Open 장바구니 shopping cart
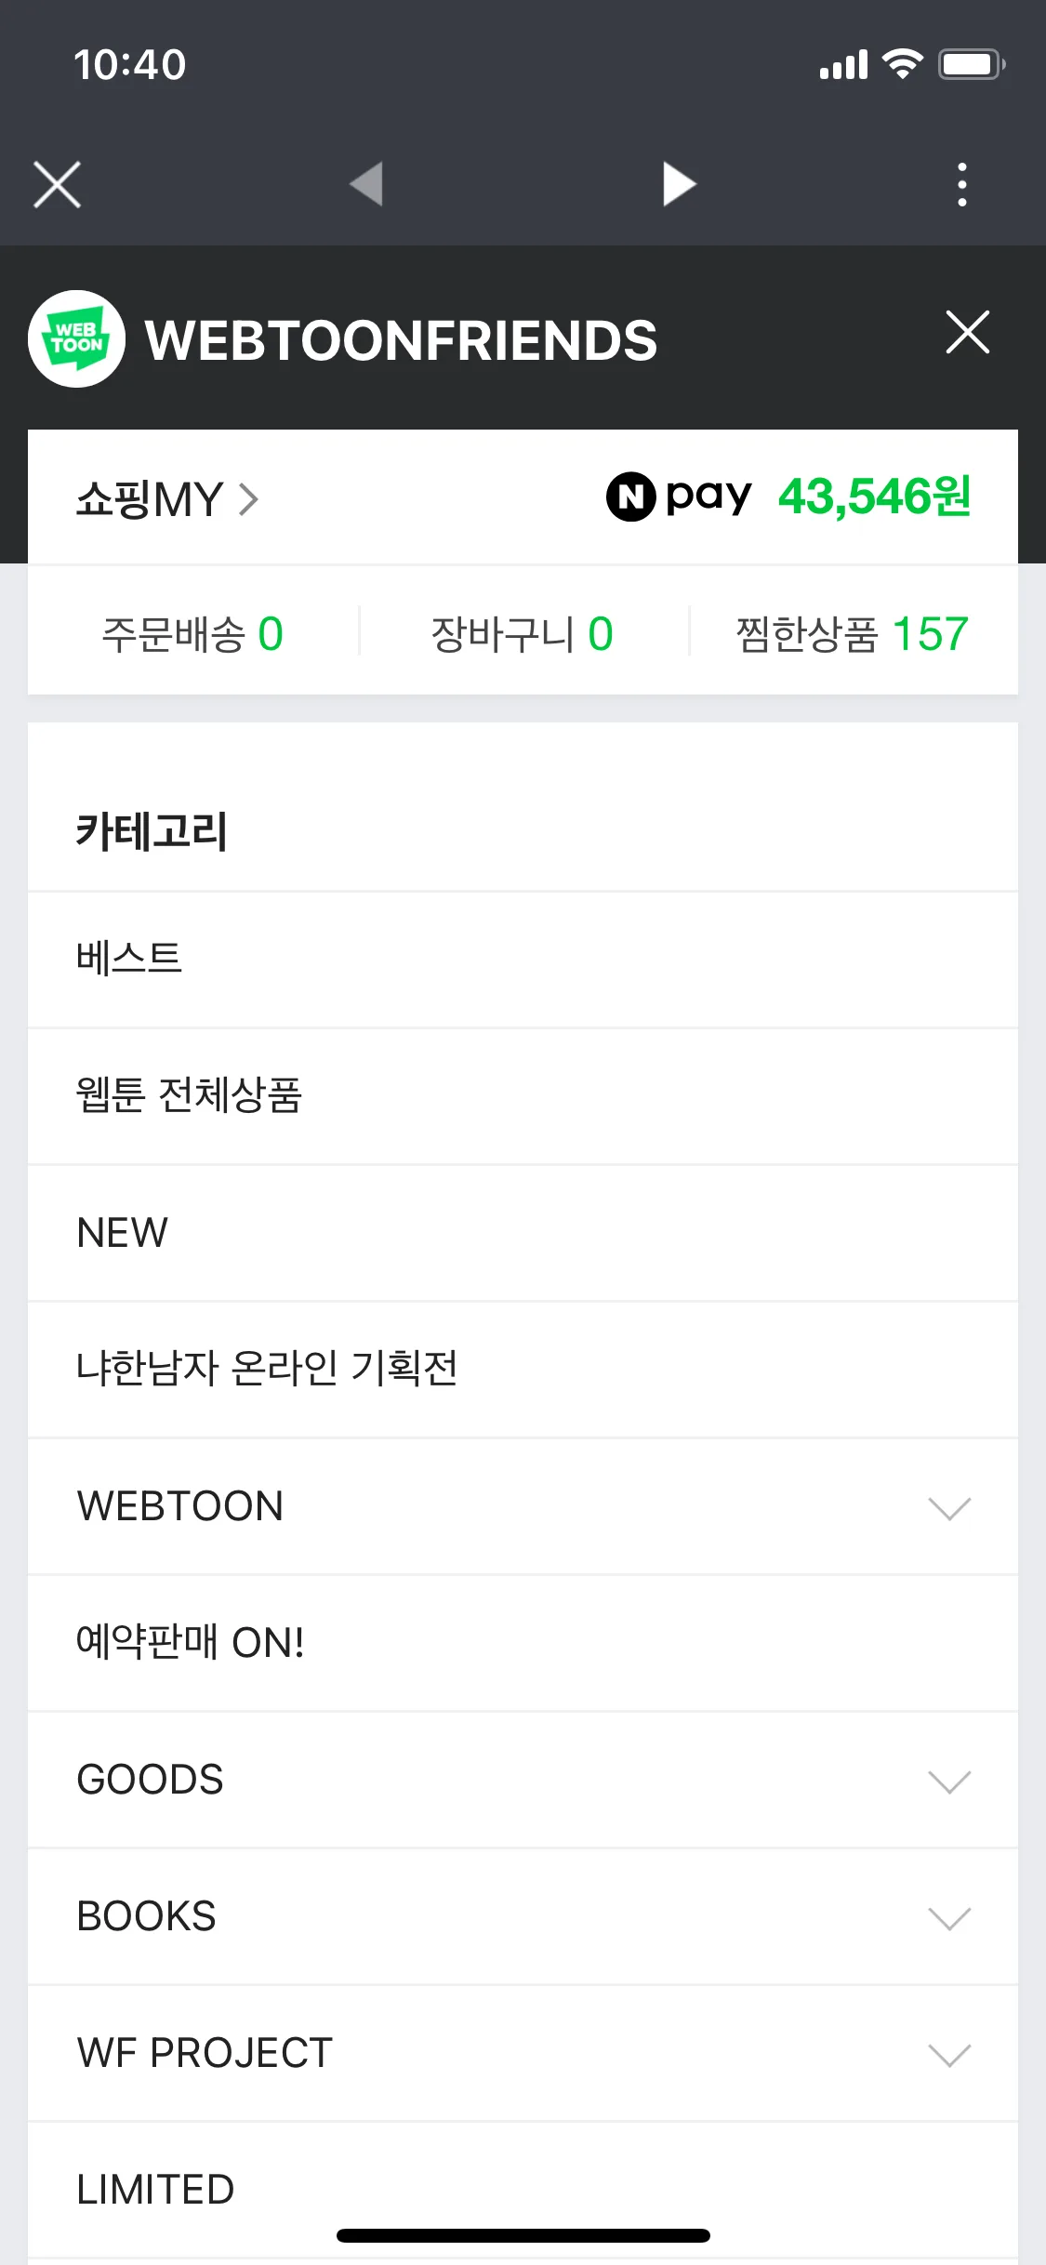Viewport: 1046px width, 2265px height. point(523,634)
